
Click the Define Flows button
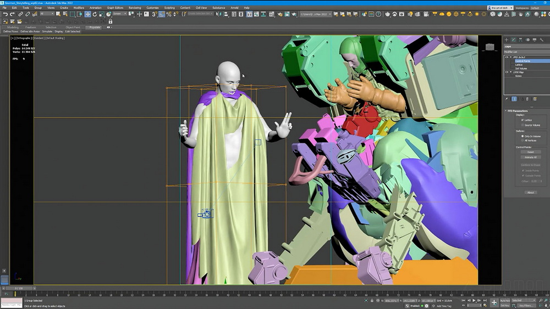[10, 31]
